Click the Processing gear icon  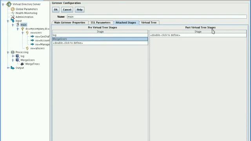coord(13,52)
